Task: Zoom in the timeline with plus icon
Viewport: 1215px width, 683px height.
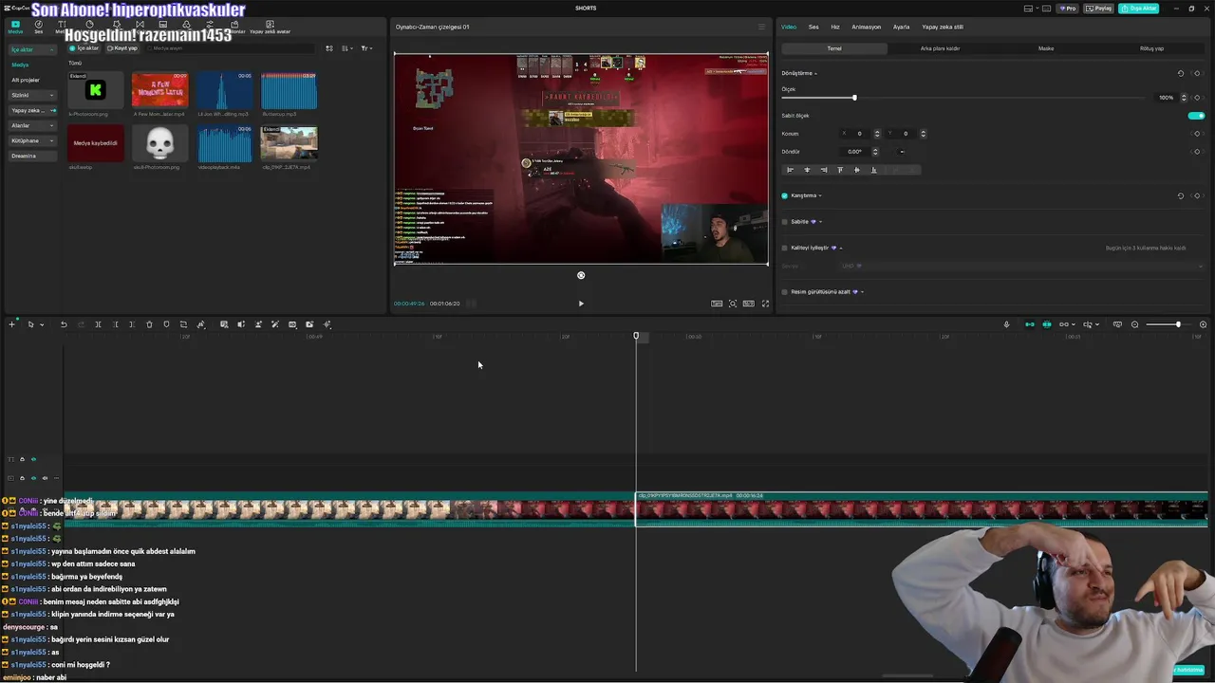Action: [1203, 324]
